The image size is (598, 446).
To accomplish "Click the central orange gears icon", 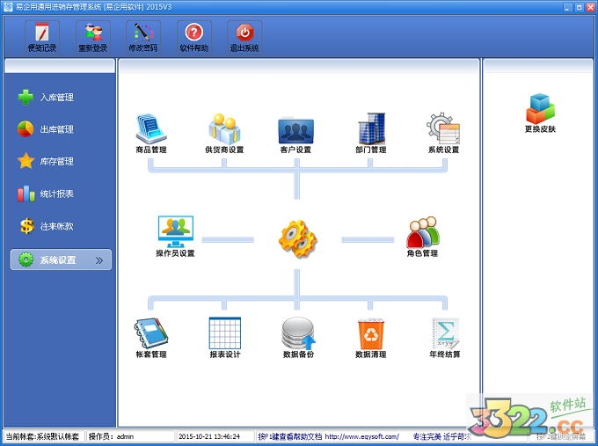I will pos(297,239).
